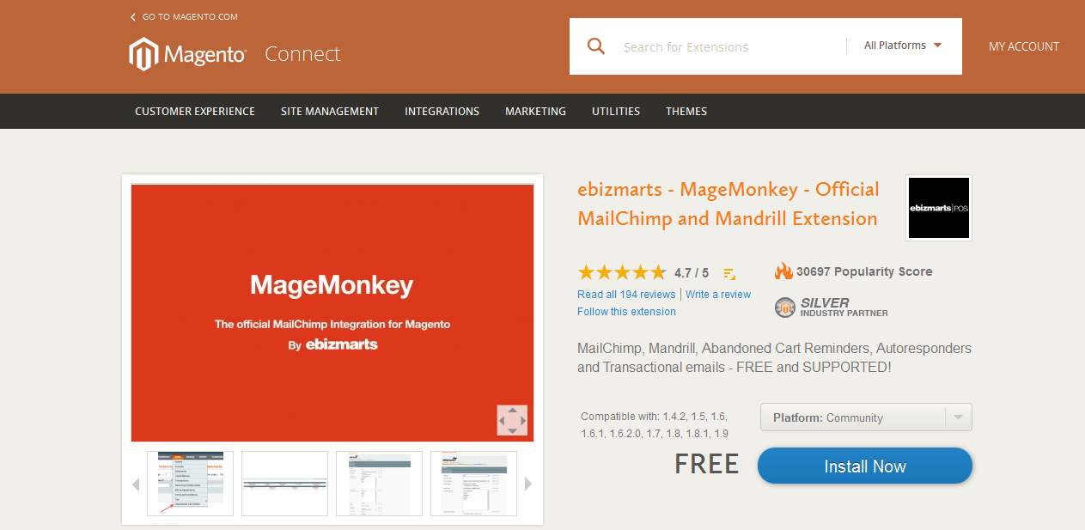This screenshot has height=530, width=1085.
Task: Show previous thumbnails with left arrow
Action: 135,484
